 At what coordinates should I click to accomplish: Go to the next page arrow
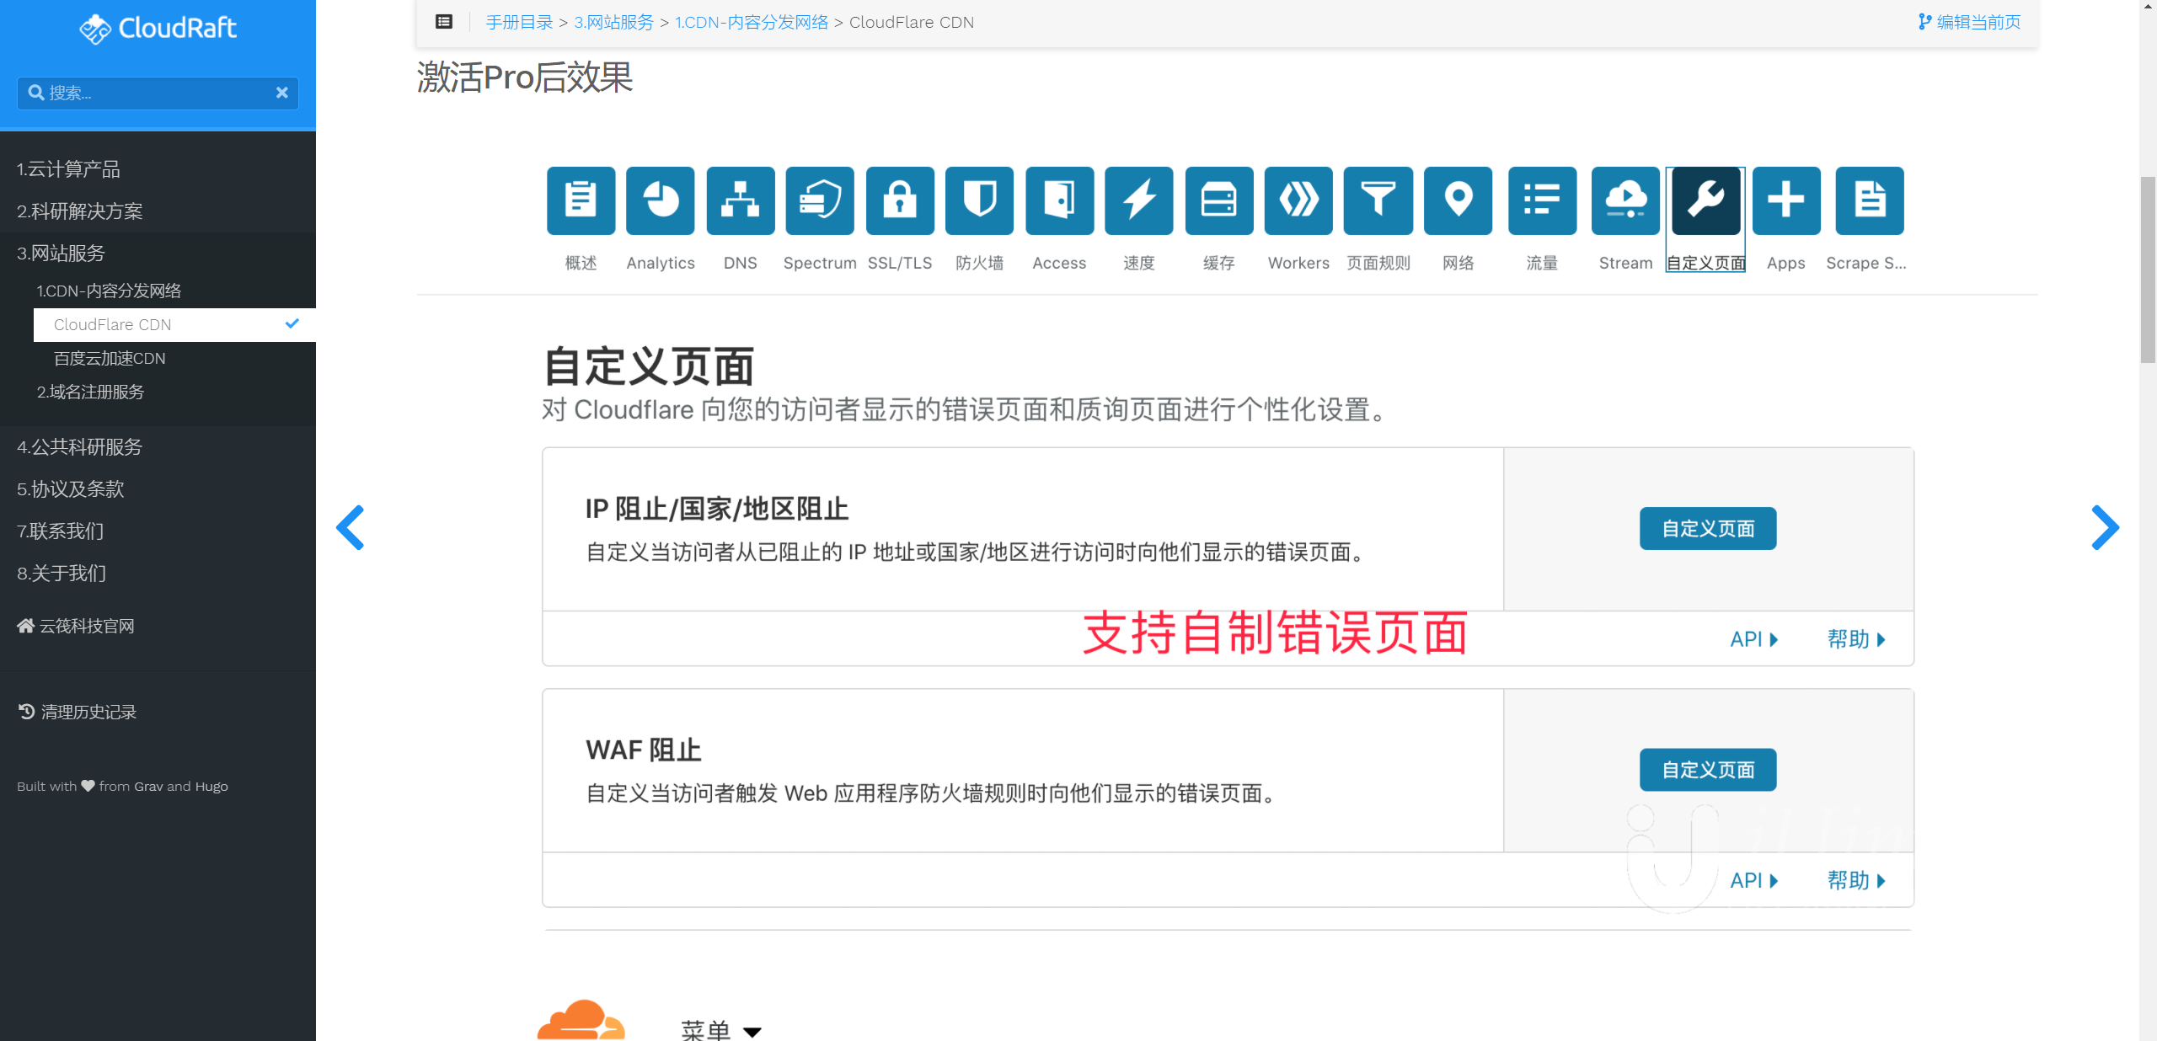(x=2105, y=528)
